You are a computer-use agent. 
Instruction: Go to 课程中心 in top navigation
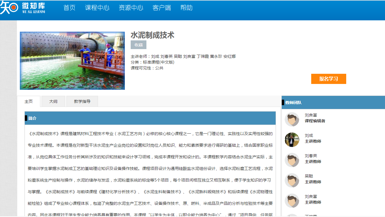click(97, 8)
